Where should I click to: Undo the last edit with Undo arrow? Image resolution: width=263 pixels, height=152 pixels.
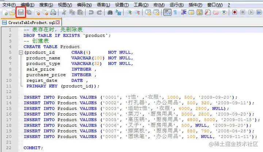(91, 12)
